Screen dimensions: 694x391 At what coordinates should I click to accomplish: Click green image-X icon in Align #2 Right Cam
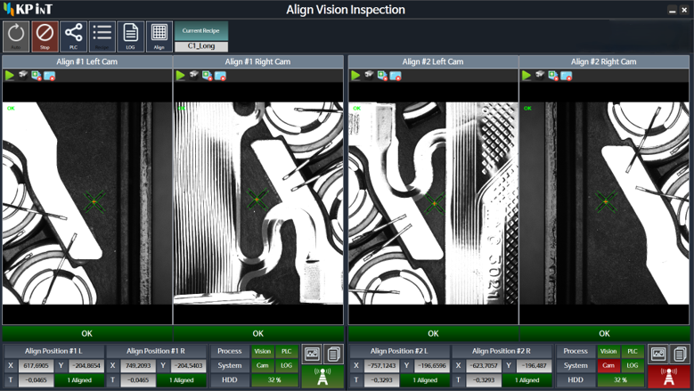pos(553,76)
